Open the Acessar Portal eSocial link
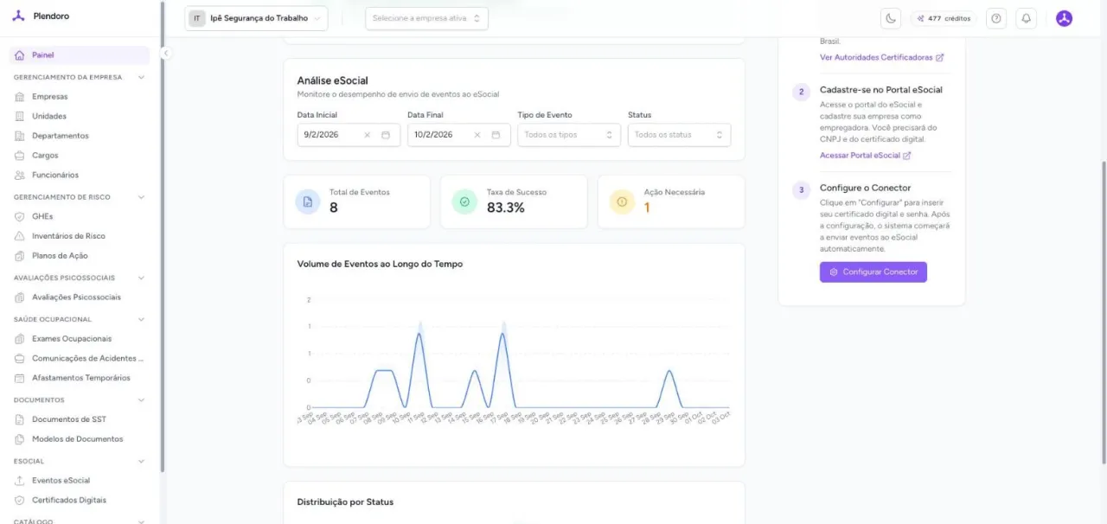The image size is (1107, 524). [x=865, y=156]
